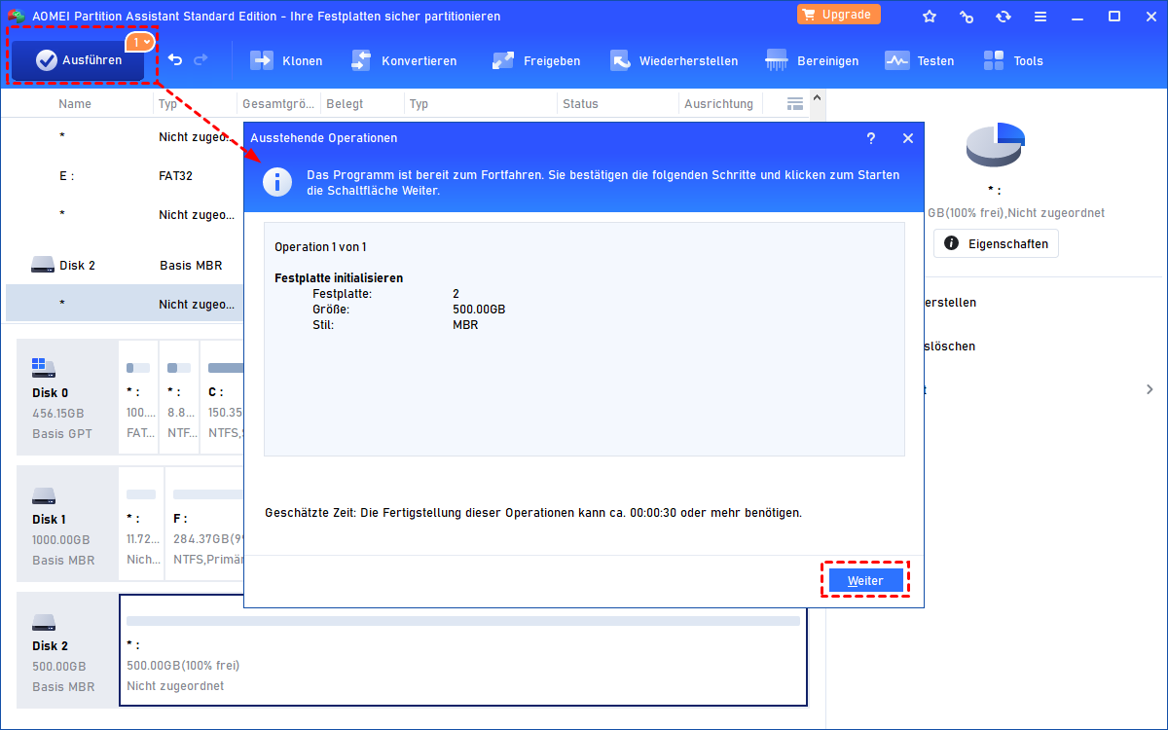Screen dimensions: 1168x730
Task: Open the Tools menu
Action: [1012, 60]
